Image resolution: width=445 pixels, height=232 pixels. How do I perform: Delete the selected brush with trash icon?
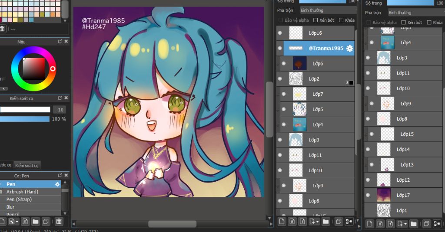[59, 222]
